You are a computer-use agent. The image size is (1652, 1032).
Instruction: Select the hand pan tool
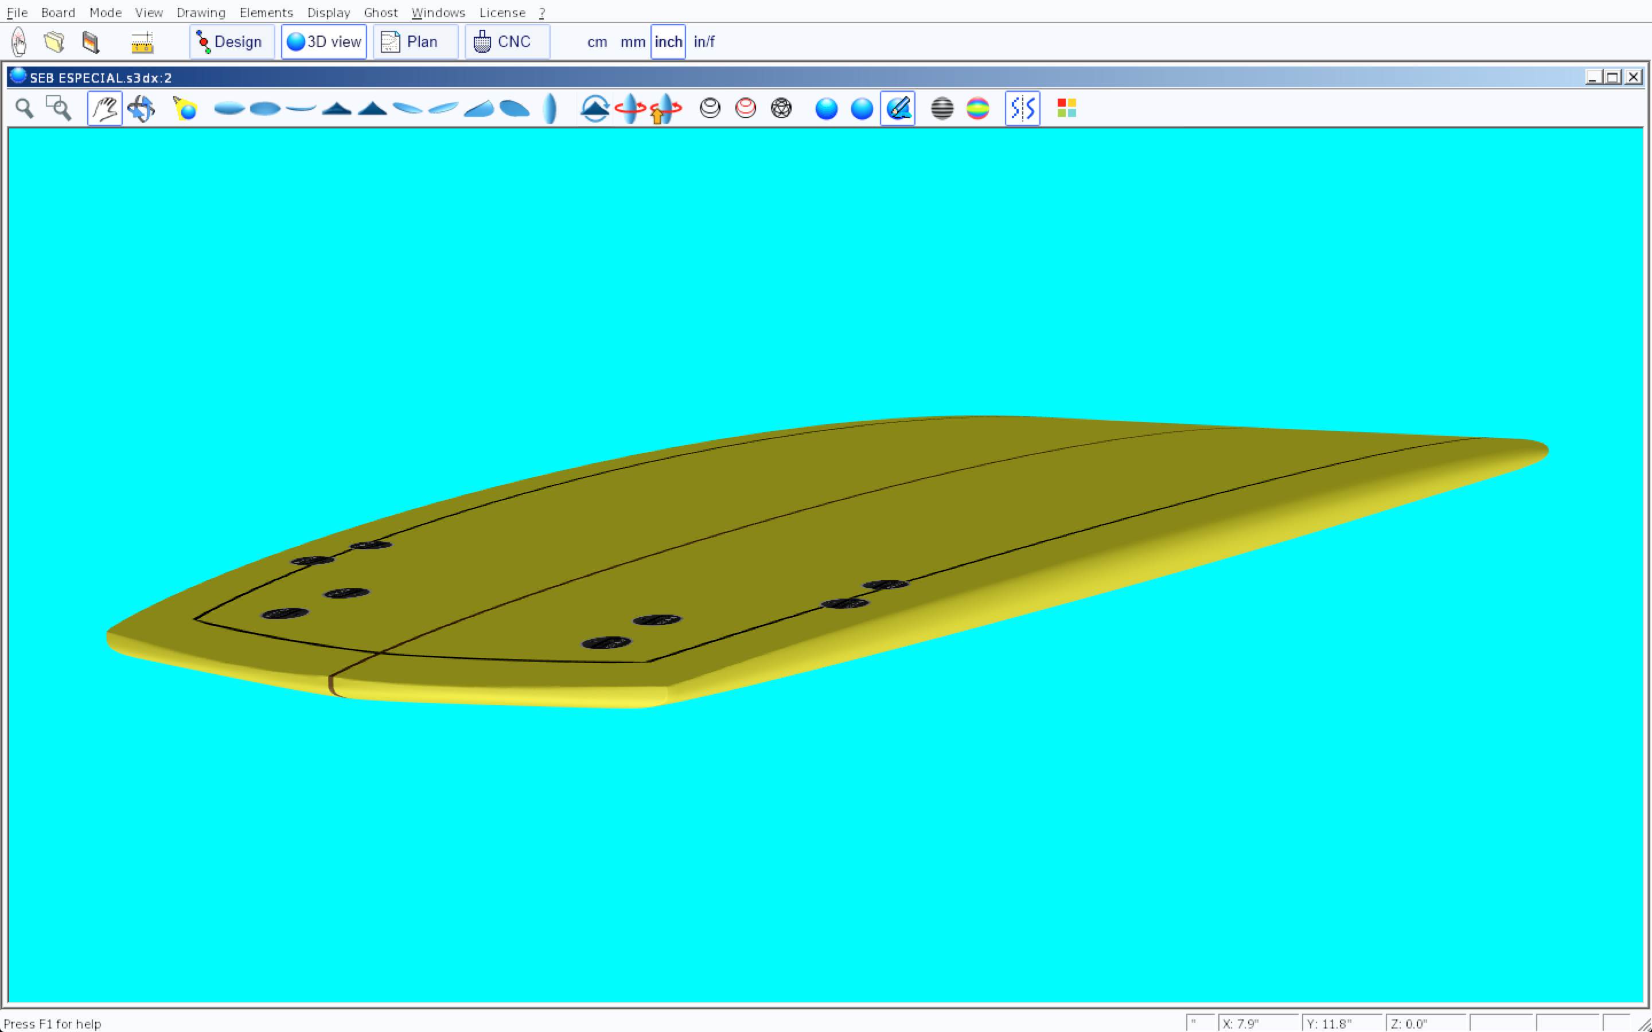click(104, 108)
